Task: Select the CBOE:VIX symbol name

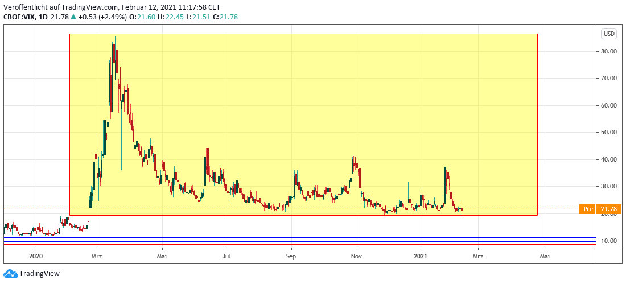Action: (19, 17)
